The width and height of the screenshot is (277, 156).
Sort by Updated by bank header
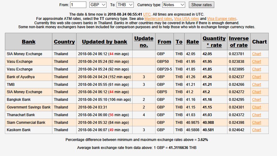pos(104,42)
